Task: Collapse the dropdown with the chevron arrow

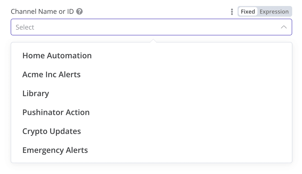Action: click(x=284, y=27)
